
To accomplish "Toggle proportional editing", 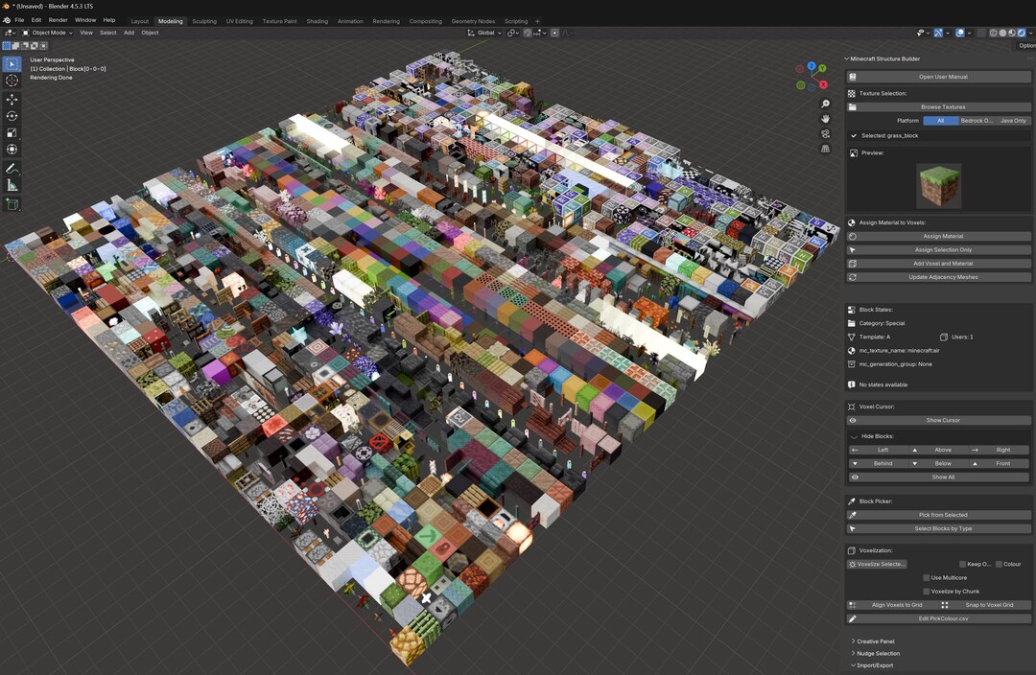I will point(554,33).
